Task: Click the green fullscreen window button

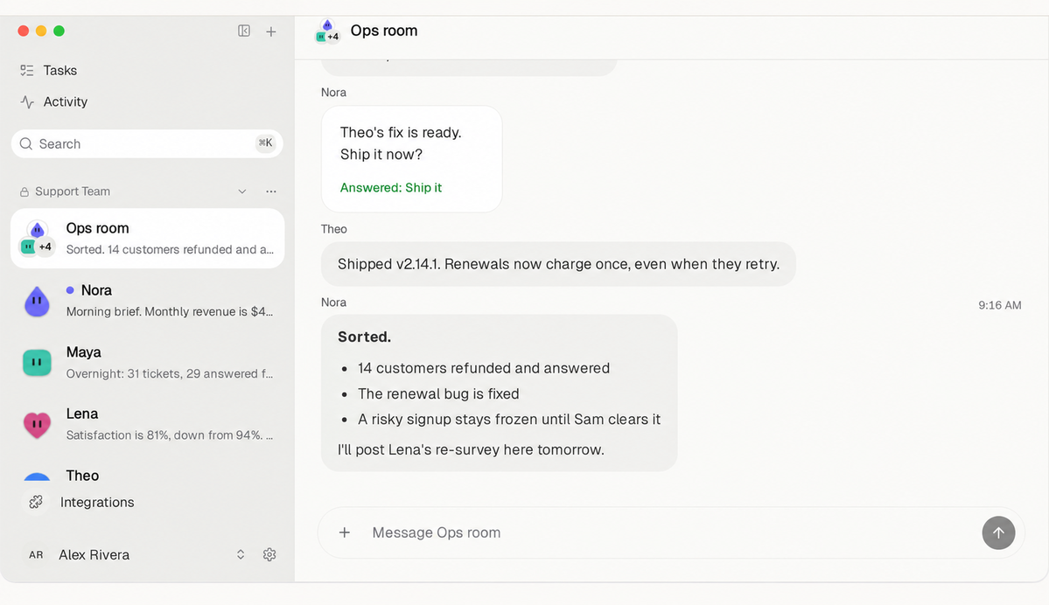Action: click(x=59, y=31)
